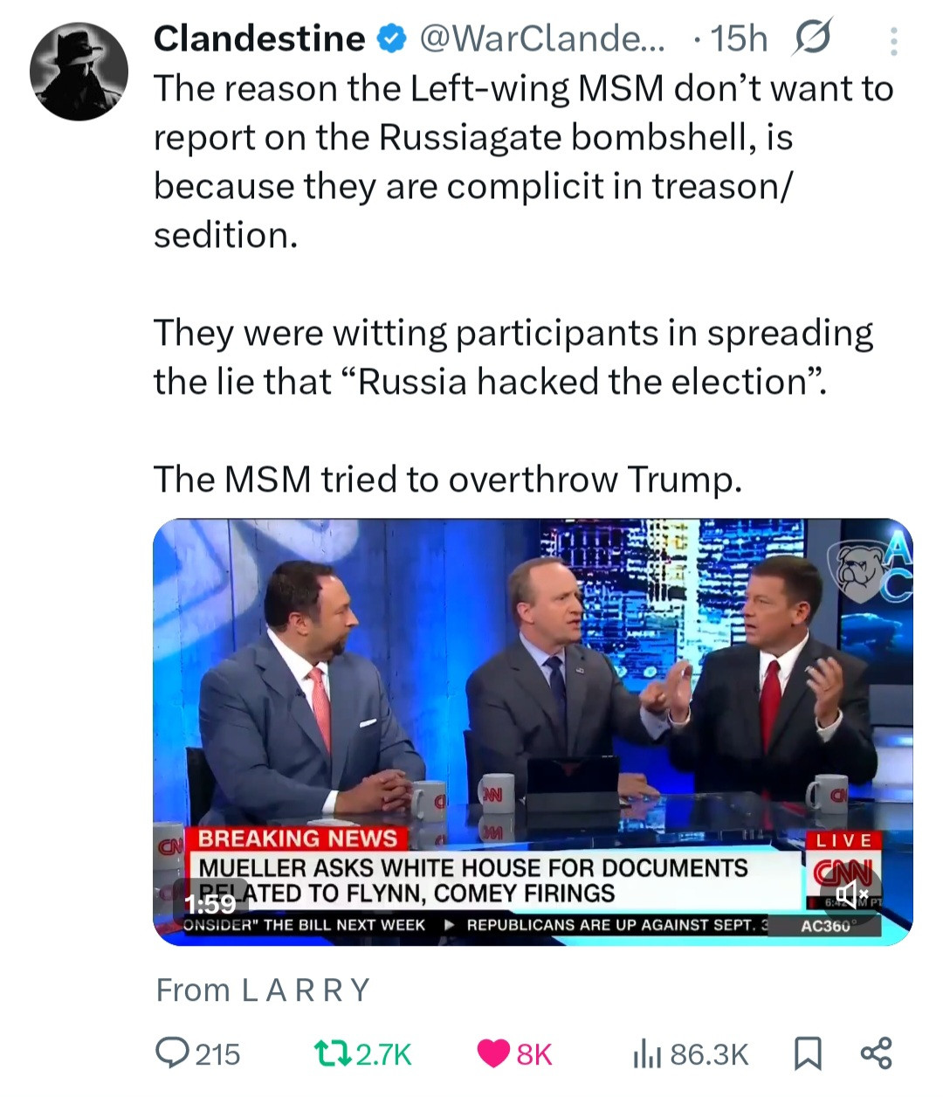Open the @WarClande... handle link
Viewport: 943px width, 1097px height.
541,38
